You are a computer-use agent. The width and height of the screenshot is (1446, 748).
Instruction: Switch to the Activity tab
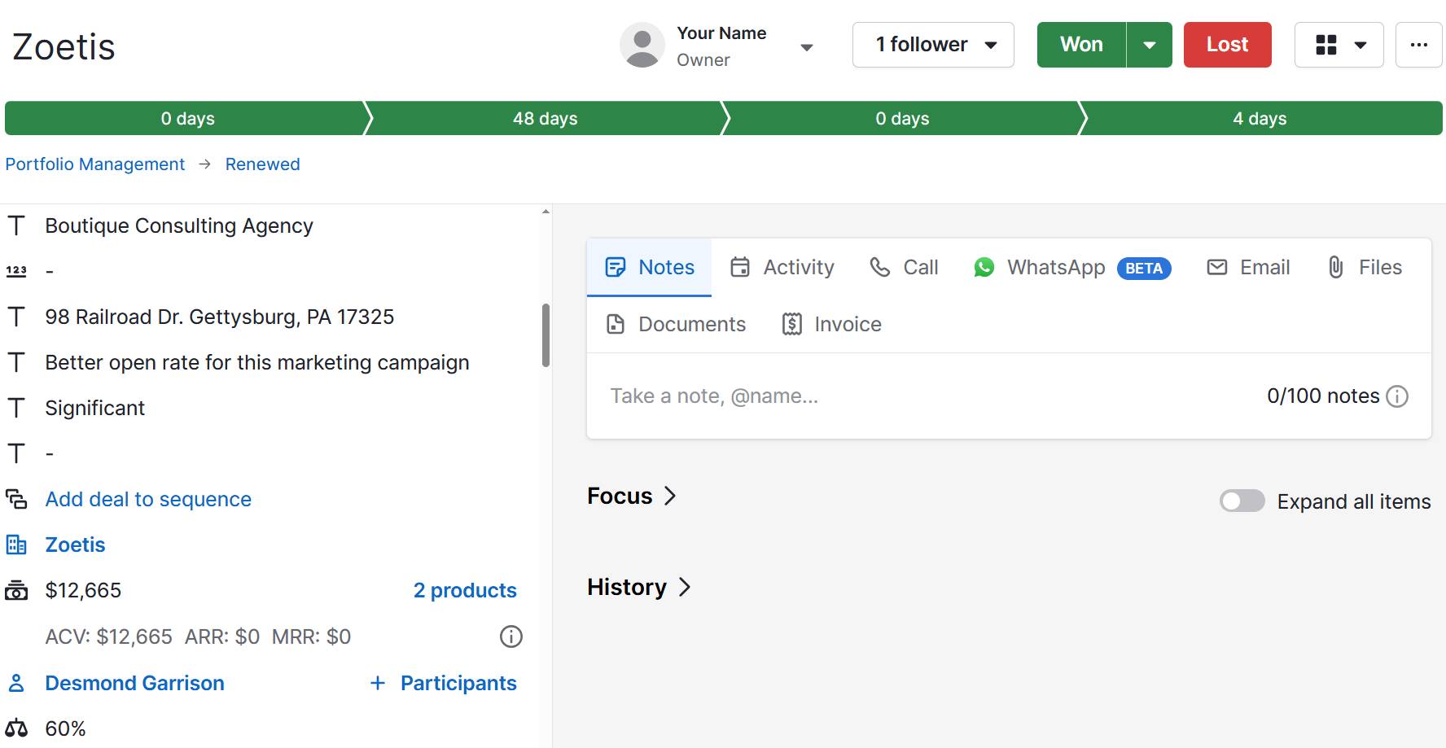click(x=782, y=267)
